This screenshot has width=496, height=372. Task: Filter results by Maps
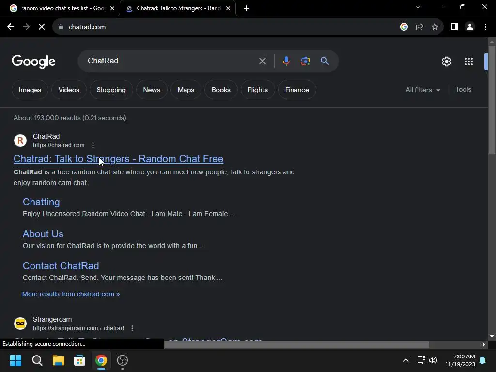pyautogui.click(x=186, y=90)
